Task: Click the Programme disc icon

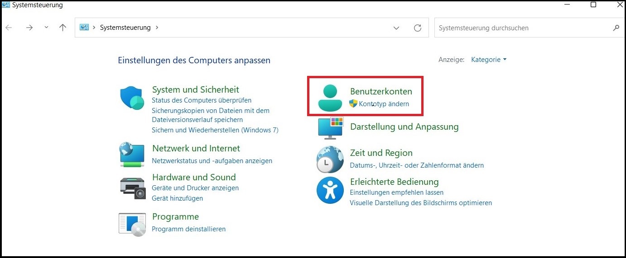Action: (x=132, y=224)
